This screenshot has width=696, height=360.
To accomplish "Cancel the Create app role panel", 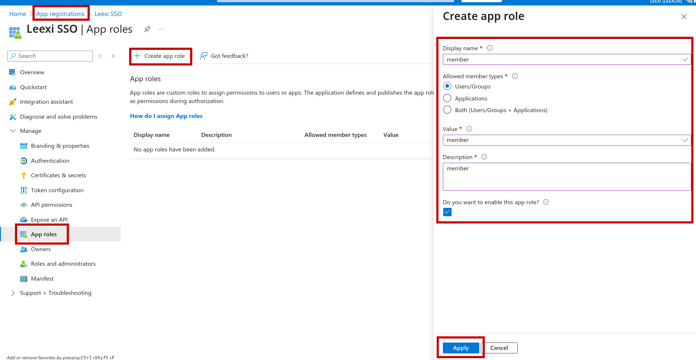I will click(x=499, y=348).
